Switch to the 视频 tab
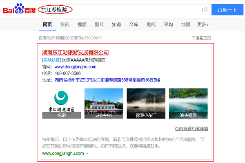245x163 pixels. tap(82, 24)
